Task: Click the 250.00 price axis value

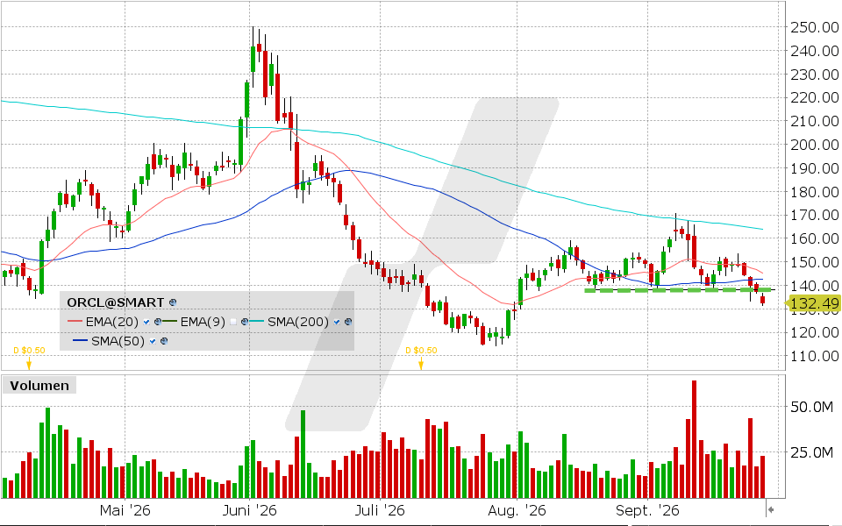Action: tap(815, 27)
